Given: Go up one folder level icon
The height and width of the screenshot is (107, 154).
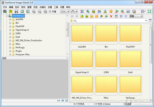Looking at the screenshot, I should pyautogui.click(x=82, y=16).
